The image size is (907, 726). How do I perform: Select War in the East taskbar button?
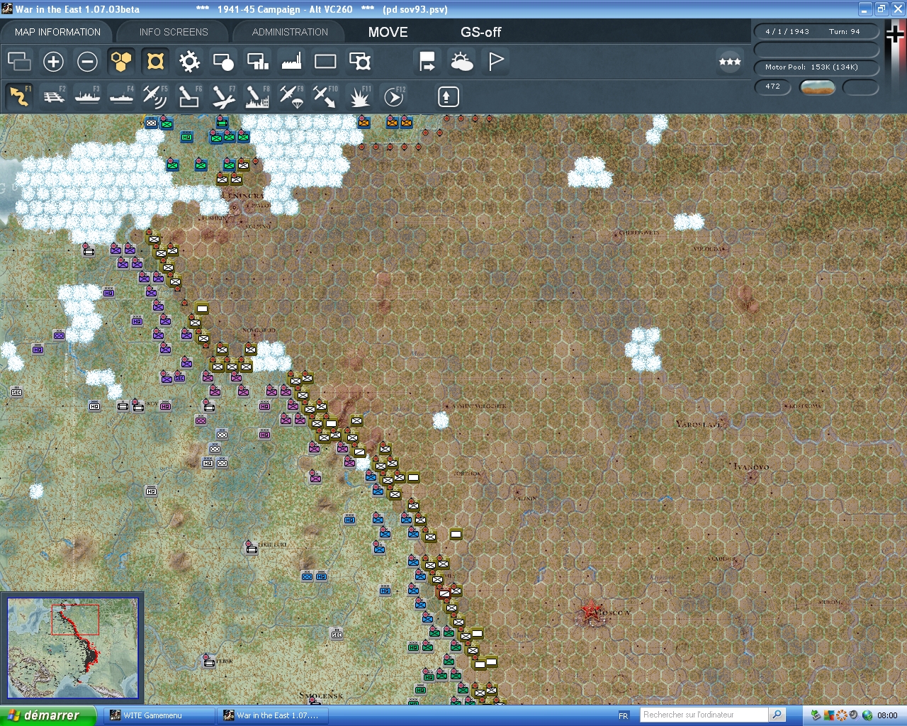tap(273, 715)
